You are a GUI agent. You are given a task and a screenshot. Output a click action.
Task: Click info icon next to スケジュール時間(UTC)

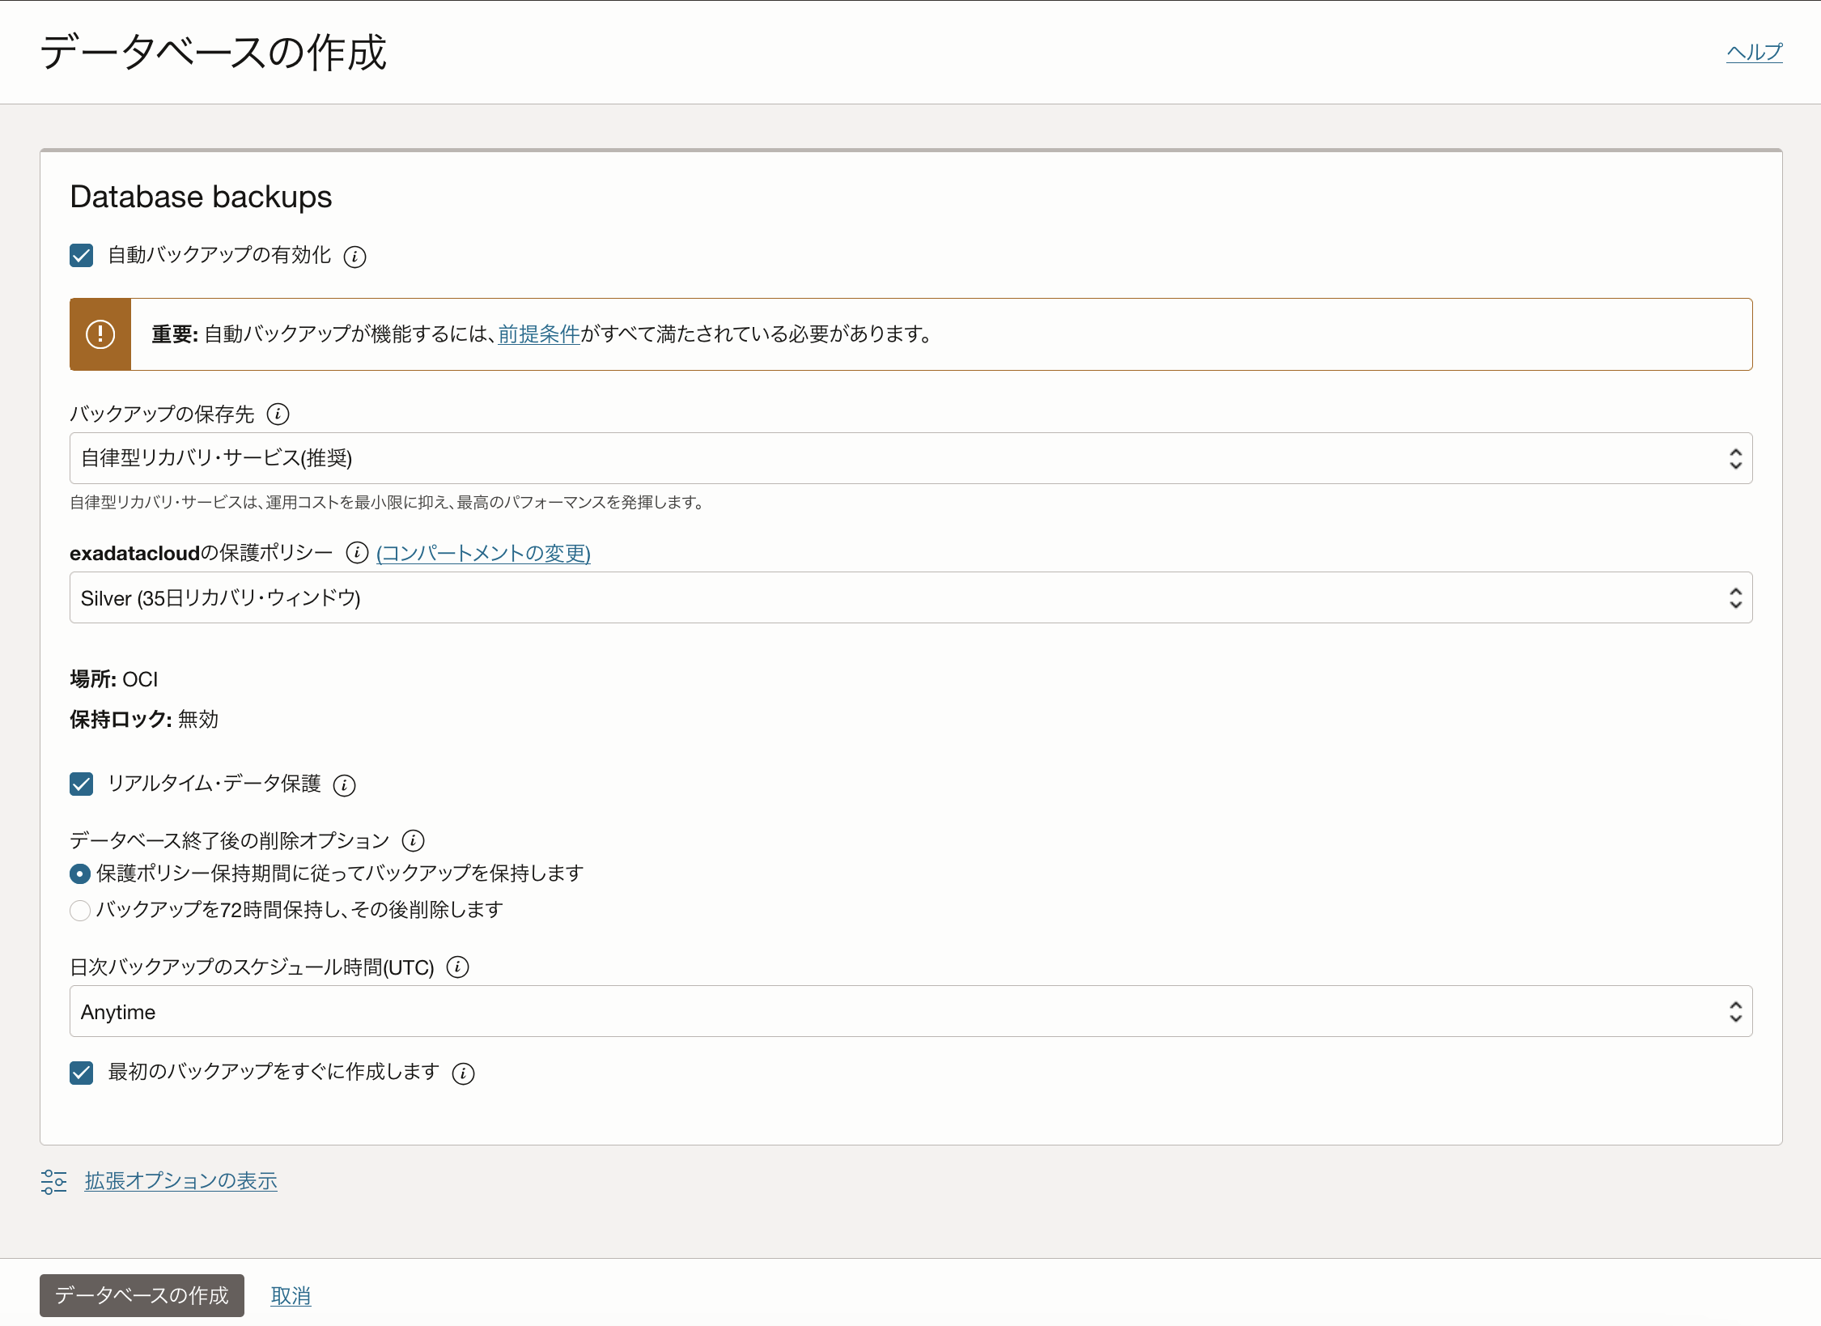(x=457, y=967)
